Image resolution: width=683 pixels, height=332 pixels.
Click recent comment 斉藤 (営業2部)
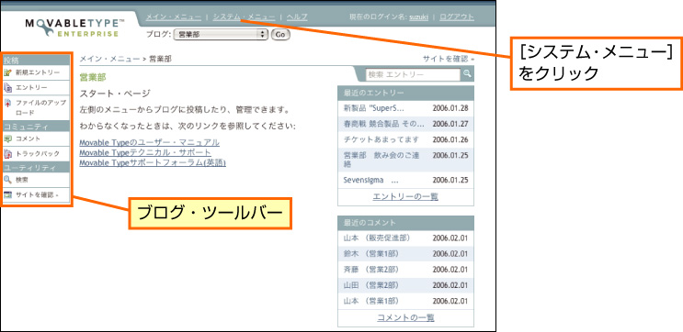[370, 270]
